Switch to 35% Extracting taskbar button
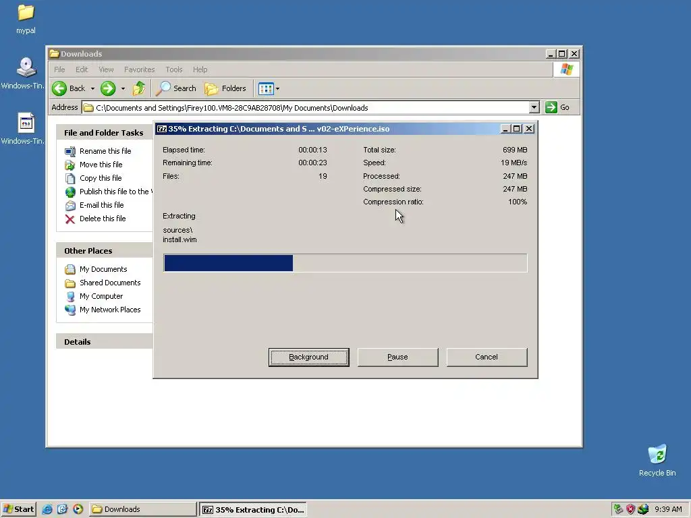This screenshot has width=691, height=518. (x=253, y=510)
